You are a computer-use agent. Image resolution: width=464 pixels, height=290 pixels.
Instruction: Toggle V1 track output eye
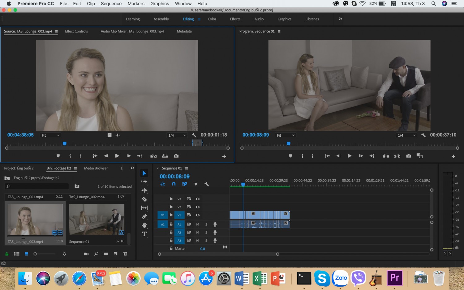[198, 215]
